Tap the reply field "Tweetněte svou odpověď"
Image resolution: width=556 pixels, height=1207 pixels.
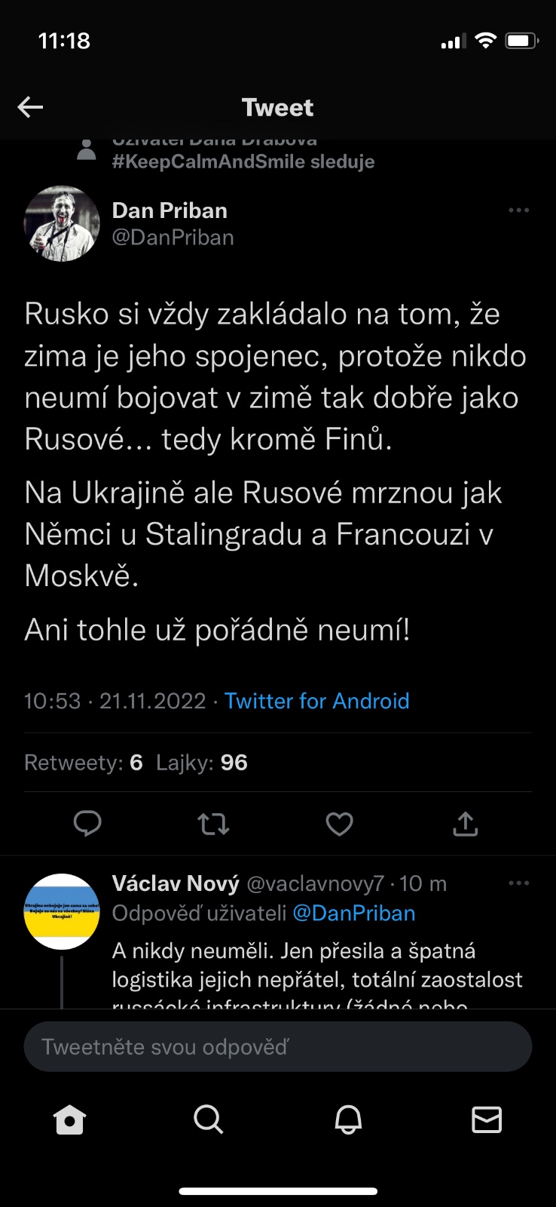277,1047
